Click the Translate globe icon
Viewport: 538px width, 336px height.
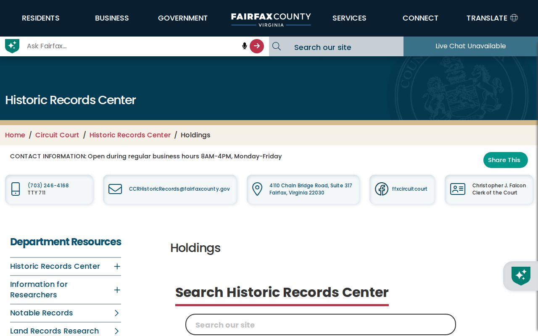[514, 18]
